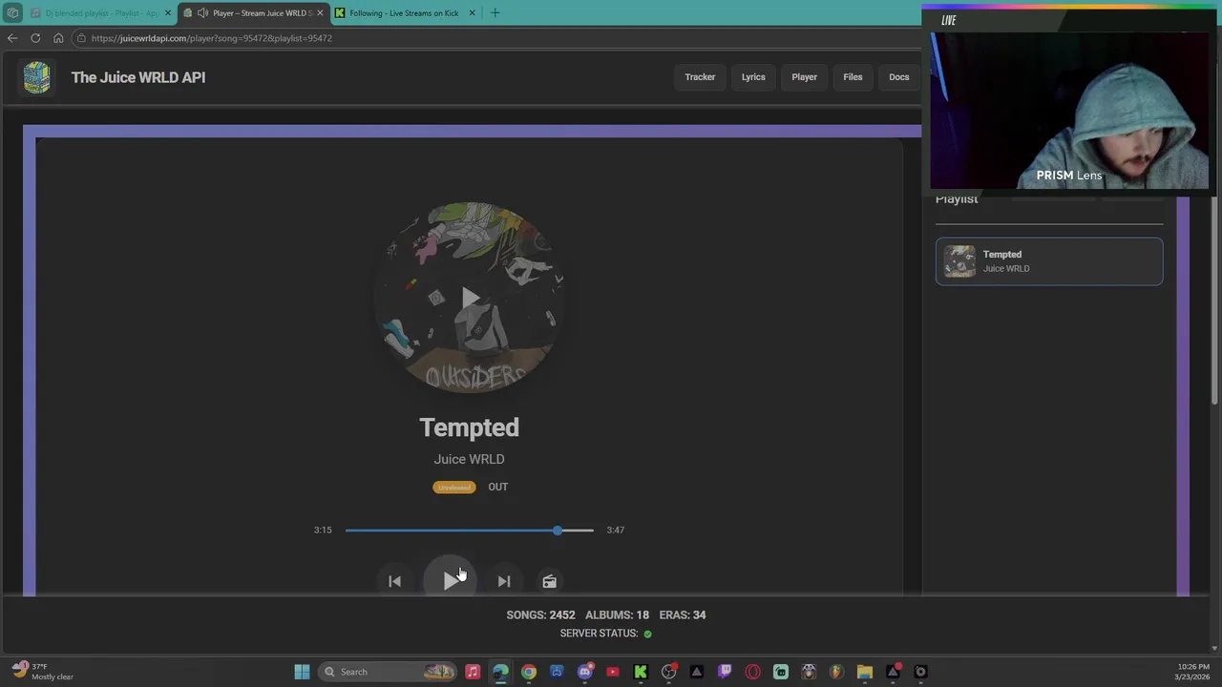
Task: View site info lock icon
Action: [82, 38]
